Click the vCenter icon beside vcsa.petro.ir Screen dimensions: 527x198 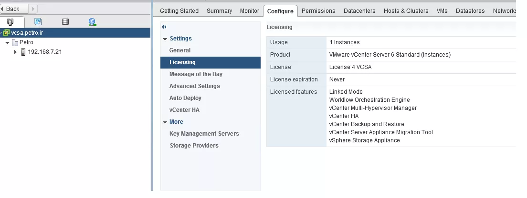6,33
